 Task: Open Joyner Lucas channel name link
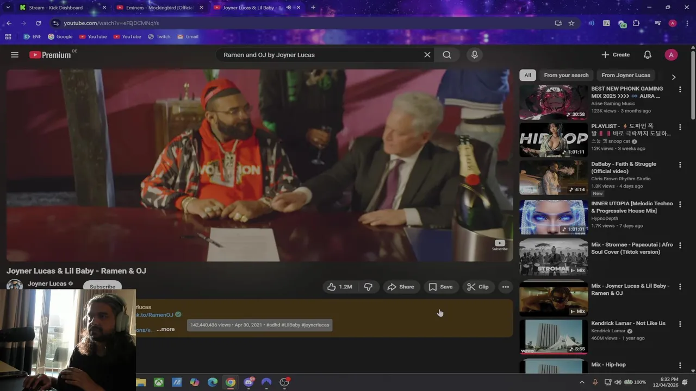tap(47, 283)
